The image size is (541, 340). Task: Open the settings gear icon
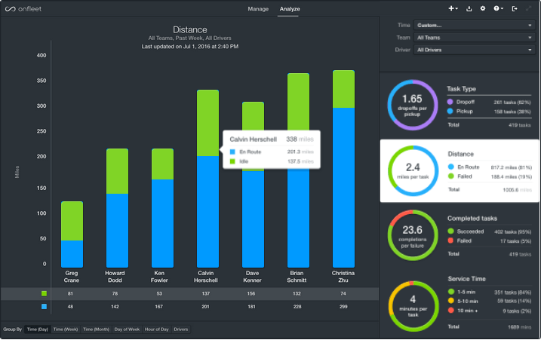tap(483, 8)
